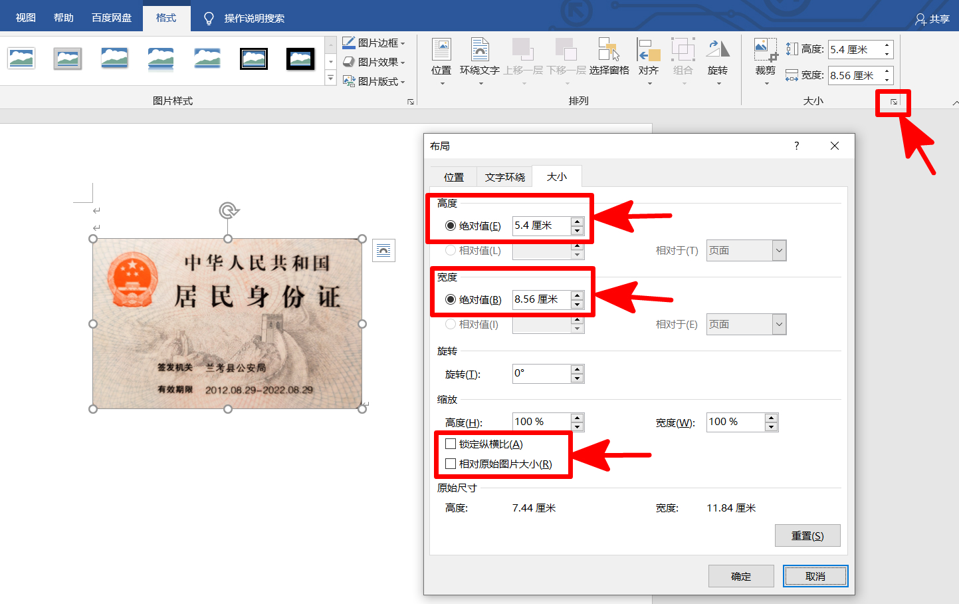Click the Position (位置) icon
Image resolution: width=959 pixels, height=604 pixels.
pos(441,59)
